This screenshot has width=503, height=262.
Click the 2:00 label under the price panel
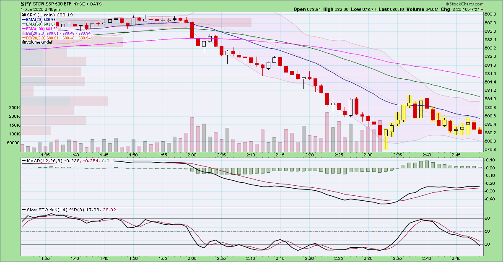(x=192, y=155)
